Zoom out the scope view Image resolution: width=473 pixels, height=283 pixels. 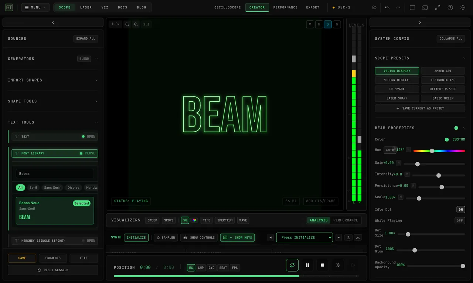(x=127, y=24)
